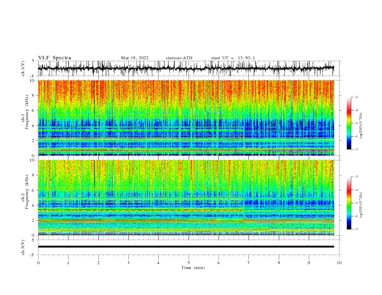Click the ch.1 Frequency (kHz) axis label
This screenshot has width=382, height=295.
25,118
